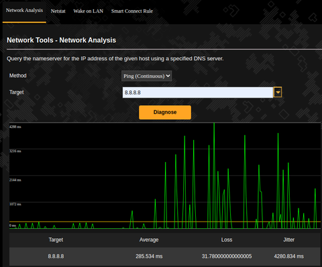This screenshot has height=267, width=322.
Task: Start the test with the Diagnose button
Action: (x=165, y=112)
